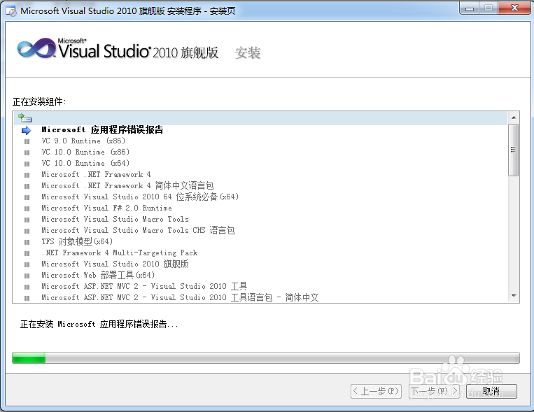Click the pending icon beside ASP.NET MVC 2 工具语言包 - 简体中文
Viewport: 534px width, 412px height.
tap(27, 298)
